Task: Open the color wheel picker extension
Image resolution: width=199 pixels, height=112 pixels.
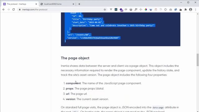Action: pyautogui.click(x=146, y=9)
